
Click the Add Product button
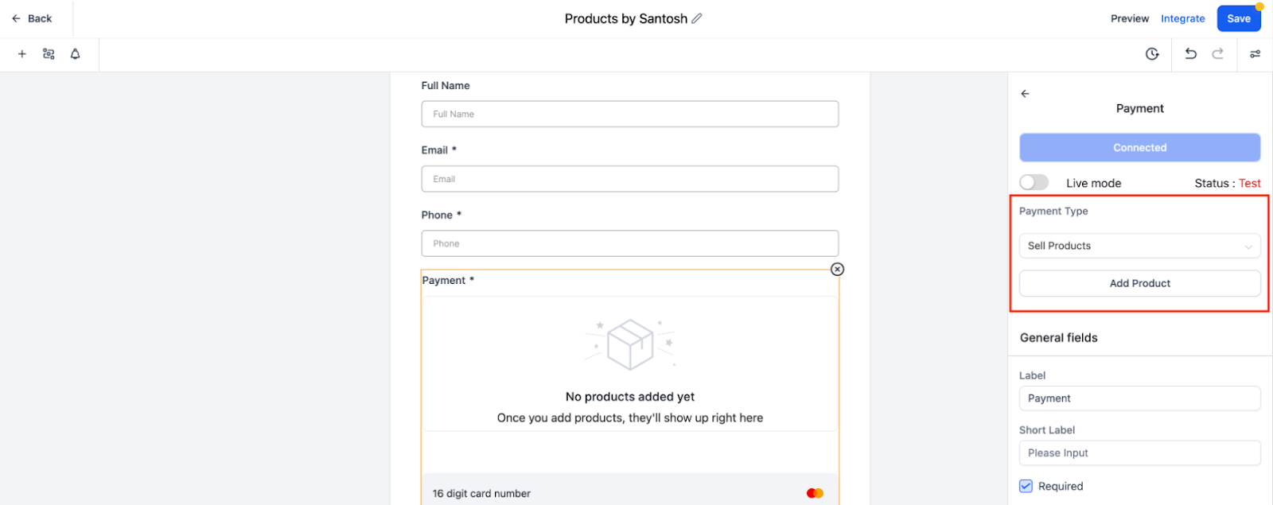point(1139,283)
